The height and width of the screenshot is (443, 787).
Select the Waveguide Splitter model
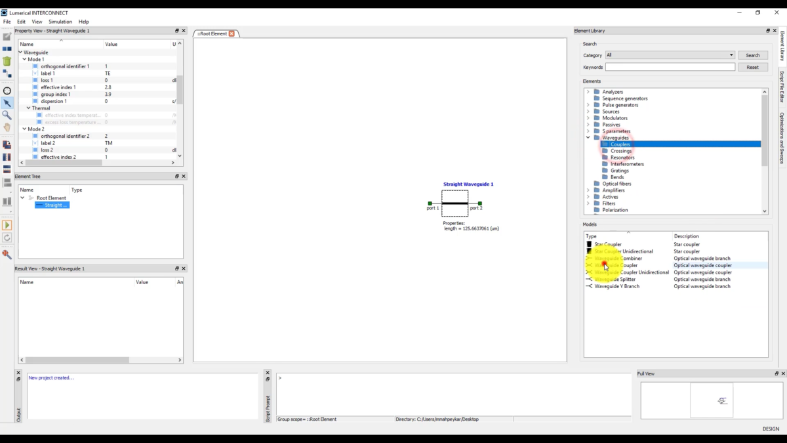[x=615, y=280]
